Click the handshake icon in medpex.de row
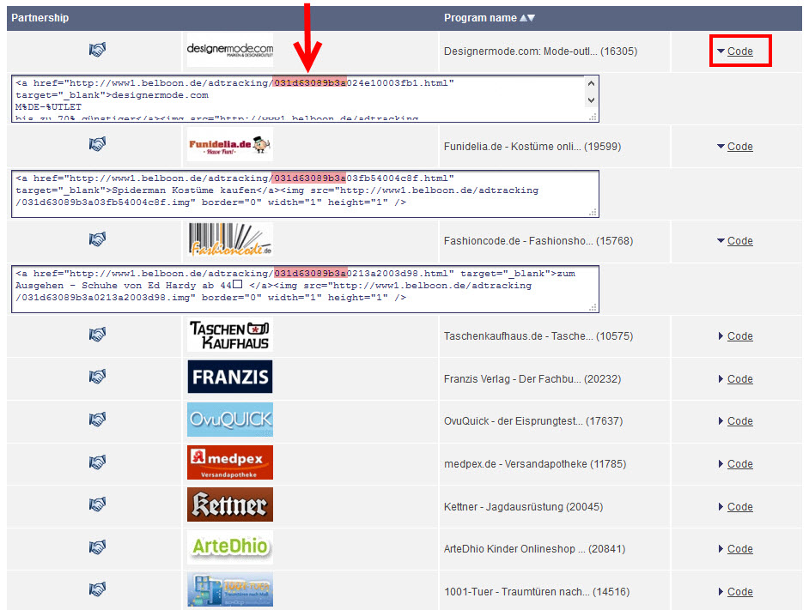This screenshot has width=809, height=610. (x=97, y=462)
